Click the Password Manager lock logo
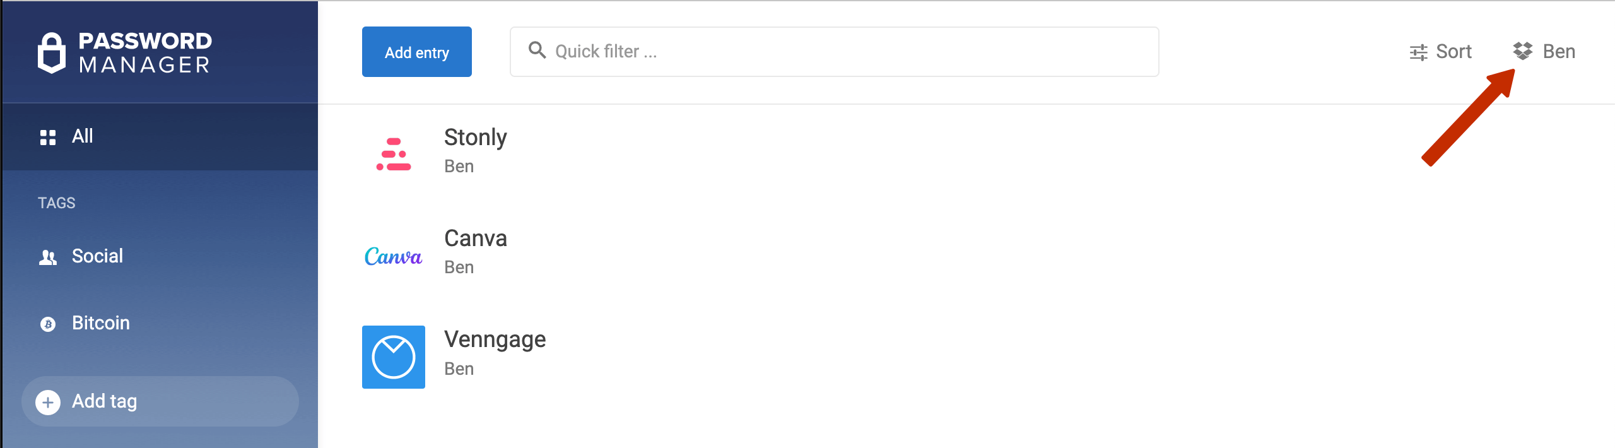Image resolution: width=1615 pixels, height=448 pixels. point(52,53)
